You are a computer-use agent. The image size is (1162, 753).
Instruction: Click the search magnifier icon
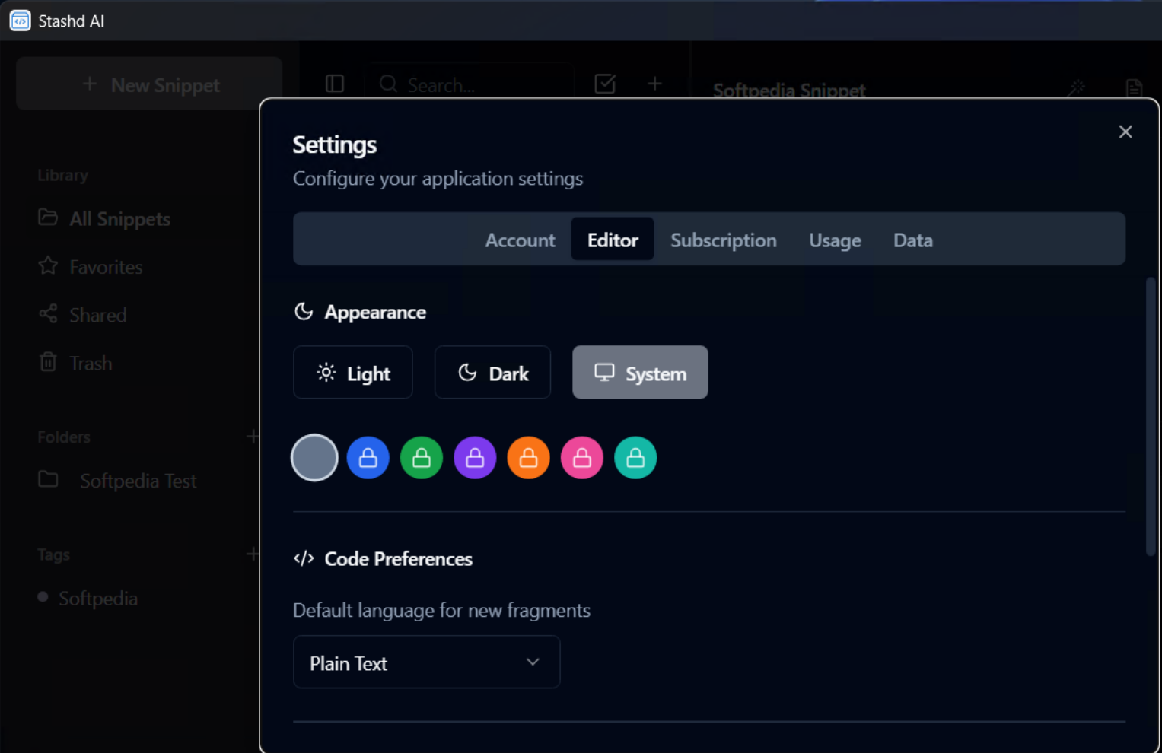(388, 84)
